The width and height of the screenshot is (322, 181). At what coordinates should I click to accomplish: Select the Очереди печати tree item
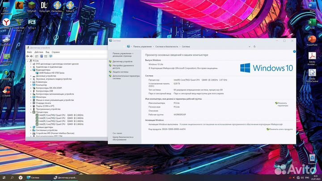point(43,103)
